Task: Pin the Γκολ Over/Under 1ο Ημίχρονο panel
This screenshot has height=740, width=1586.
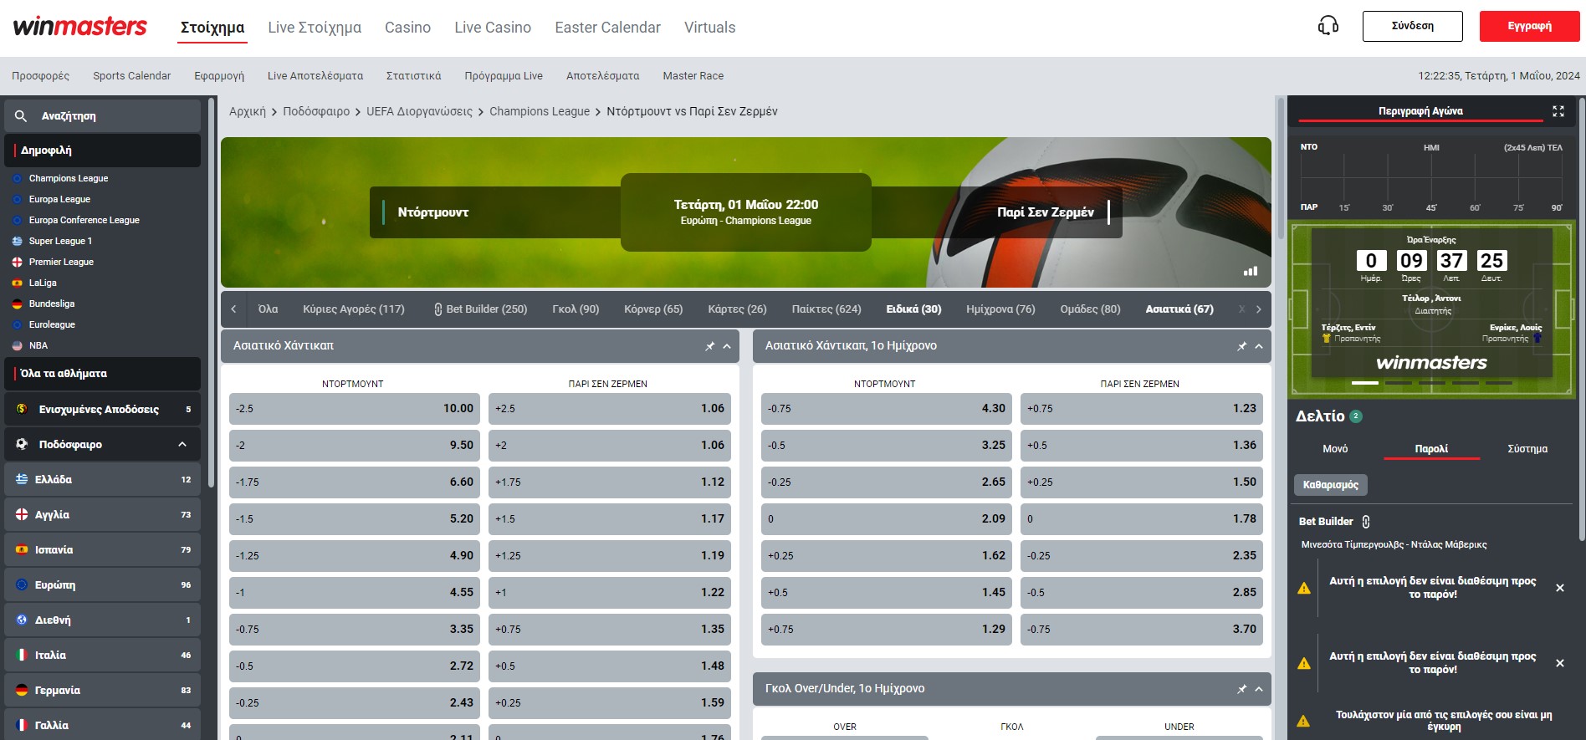Action: pyautogui.click(x=1241, y=689)
